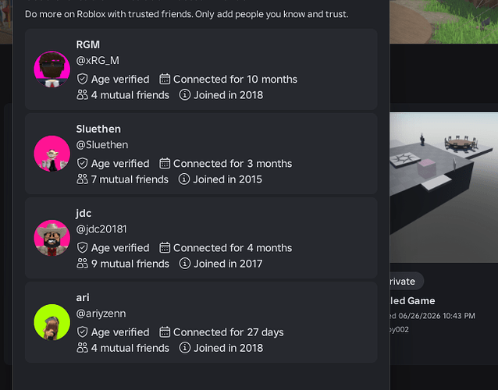Open the partially hidden Game title behind dialog
This screenshot has width=498, height=390.
click(x=413, y=300)
